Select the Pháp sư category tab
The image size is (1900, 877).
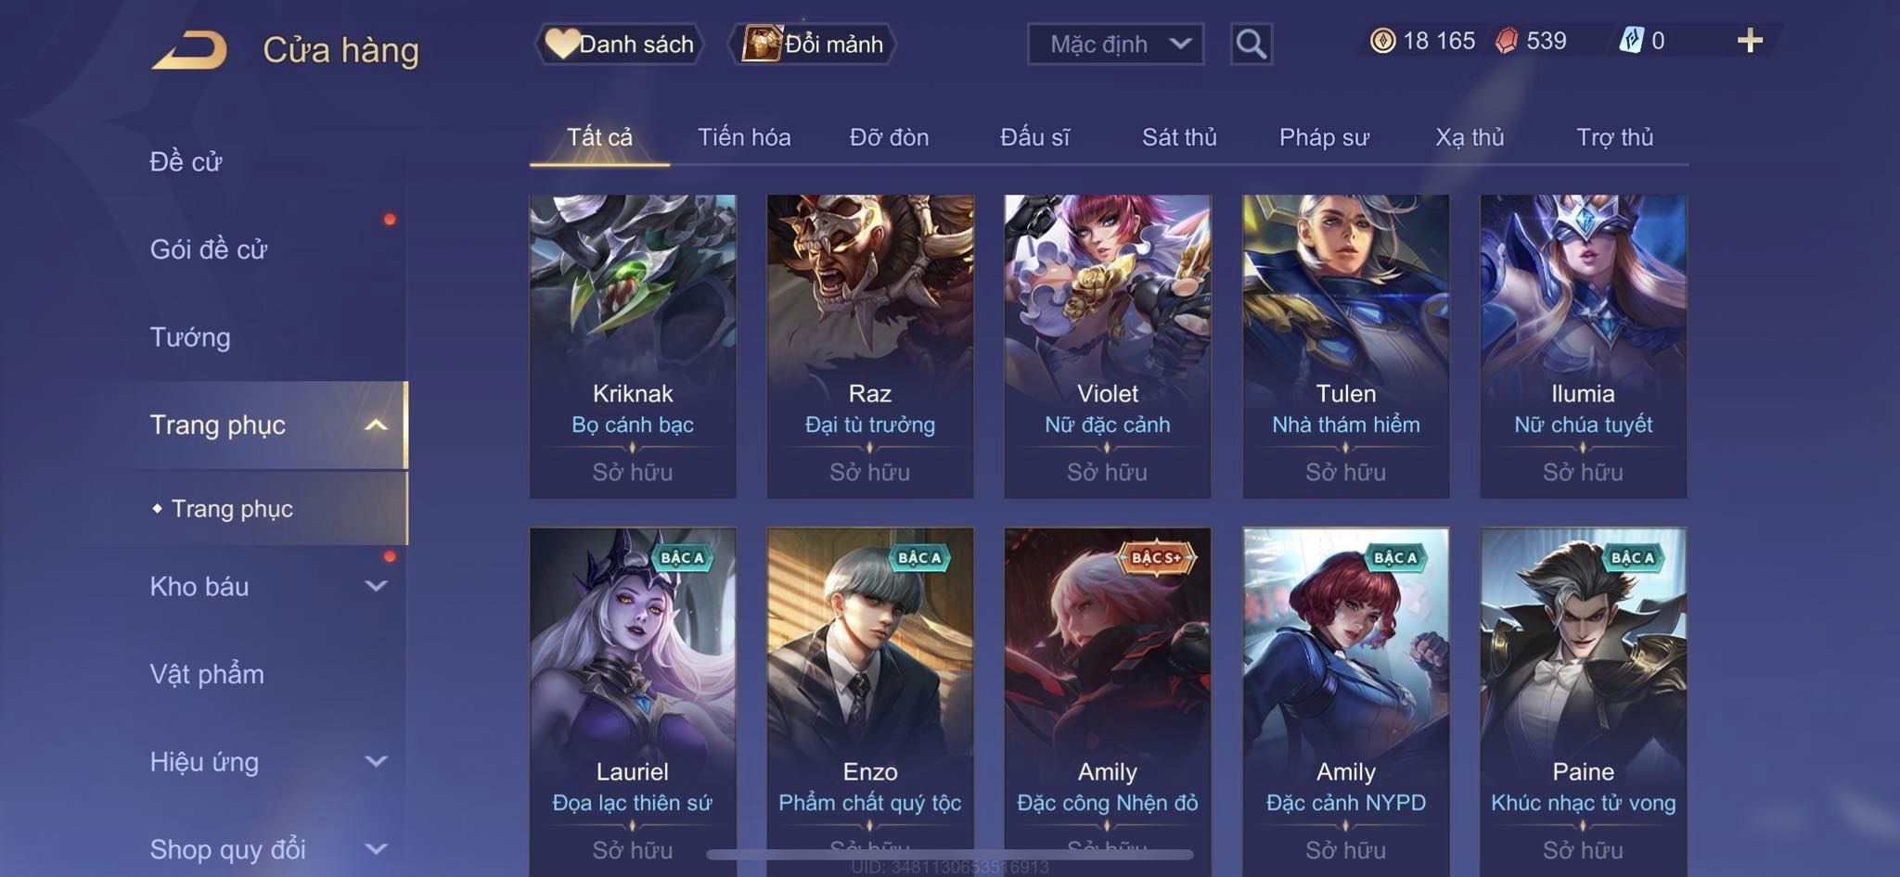(x=1324, y=137)
